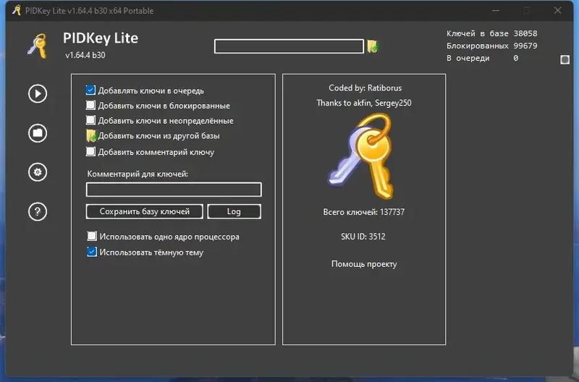Enable 'Добавить ключи в блокированные' checkbox
The height and width of the screenshot is (382, 579).
(x=90, y=105)
